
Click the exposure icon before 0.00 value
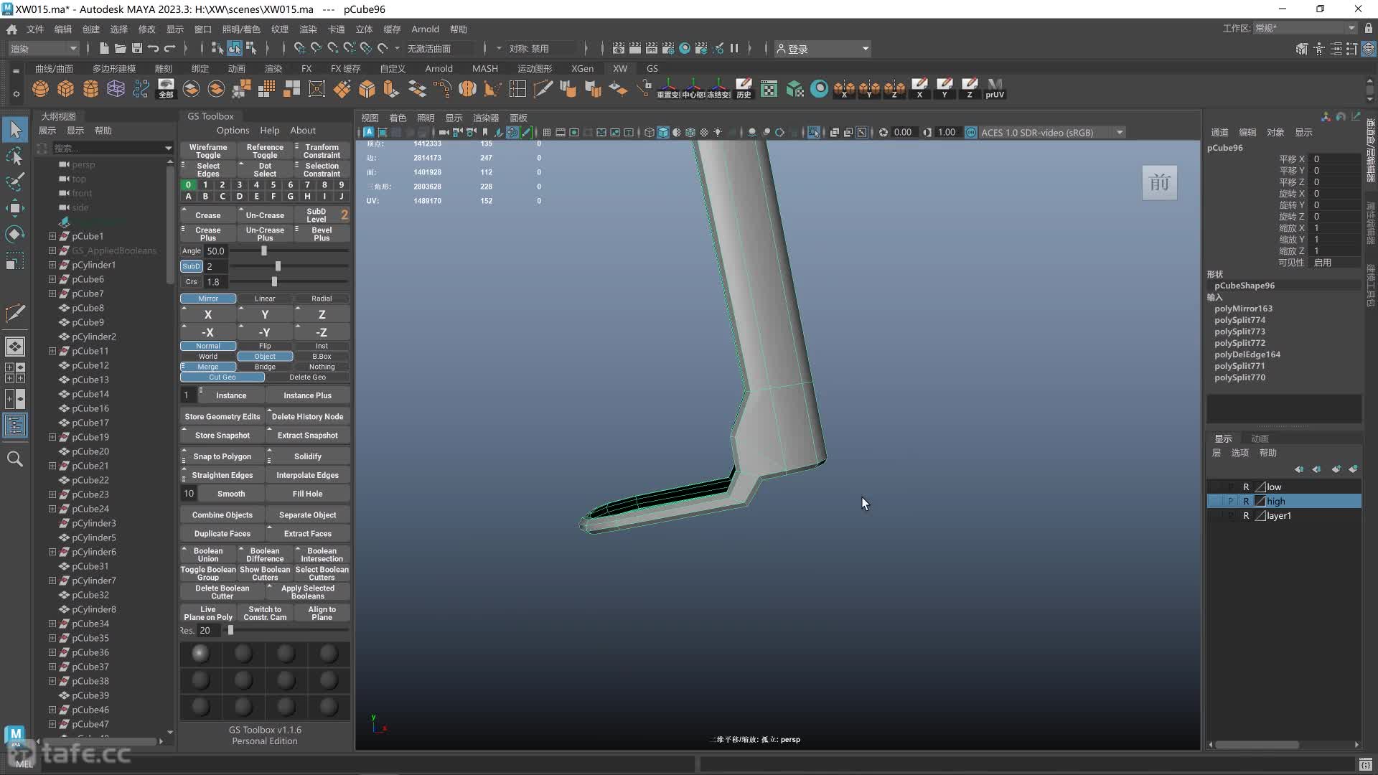(x=883, y=133)
